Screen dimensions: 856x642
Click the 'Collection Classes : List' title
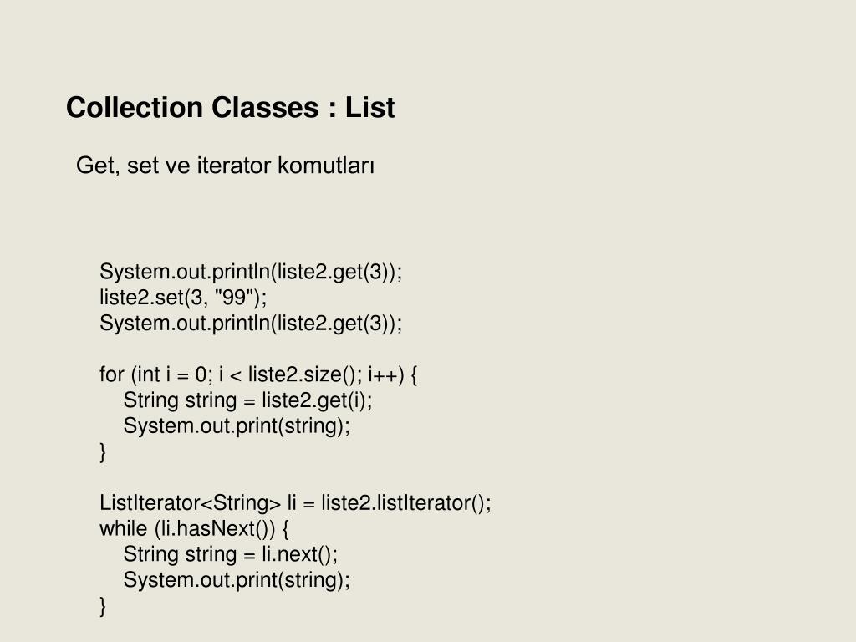click(230, 107)
